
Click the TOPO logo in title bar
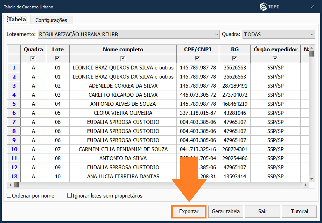pos(269,7)
